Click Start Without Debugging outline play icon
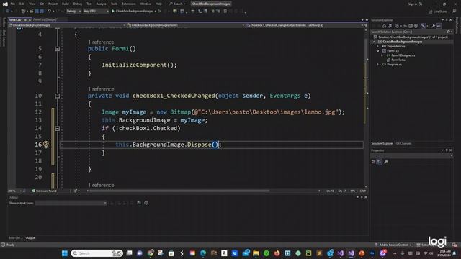Viewport: 461px width, 259px height. tap(159, 12)
